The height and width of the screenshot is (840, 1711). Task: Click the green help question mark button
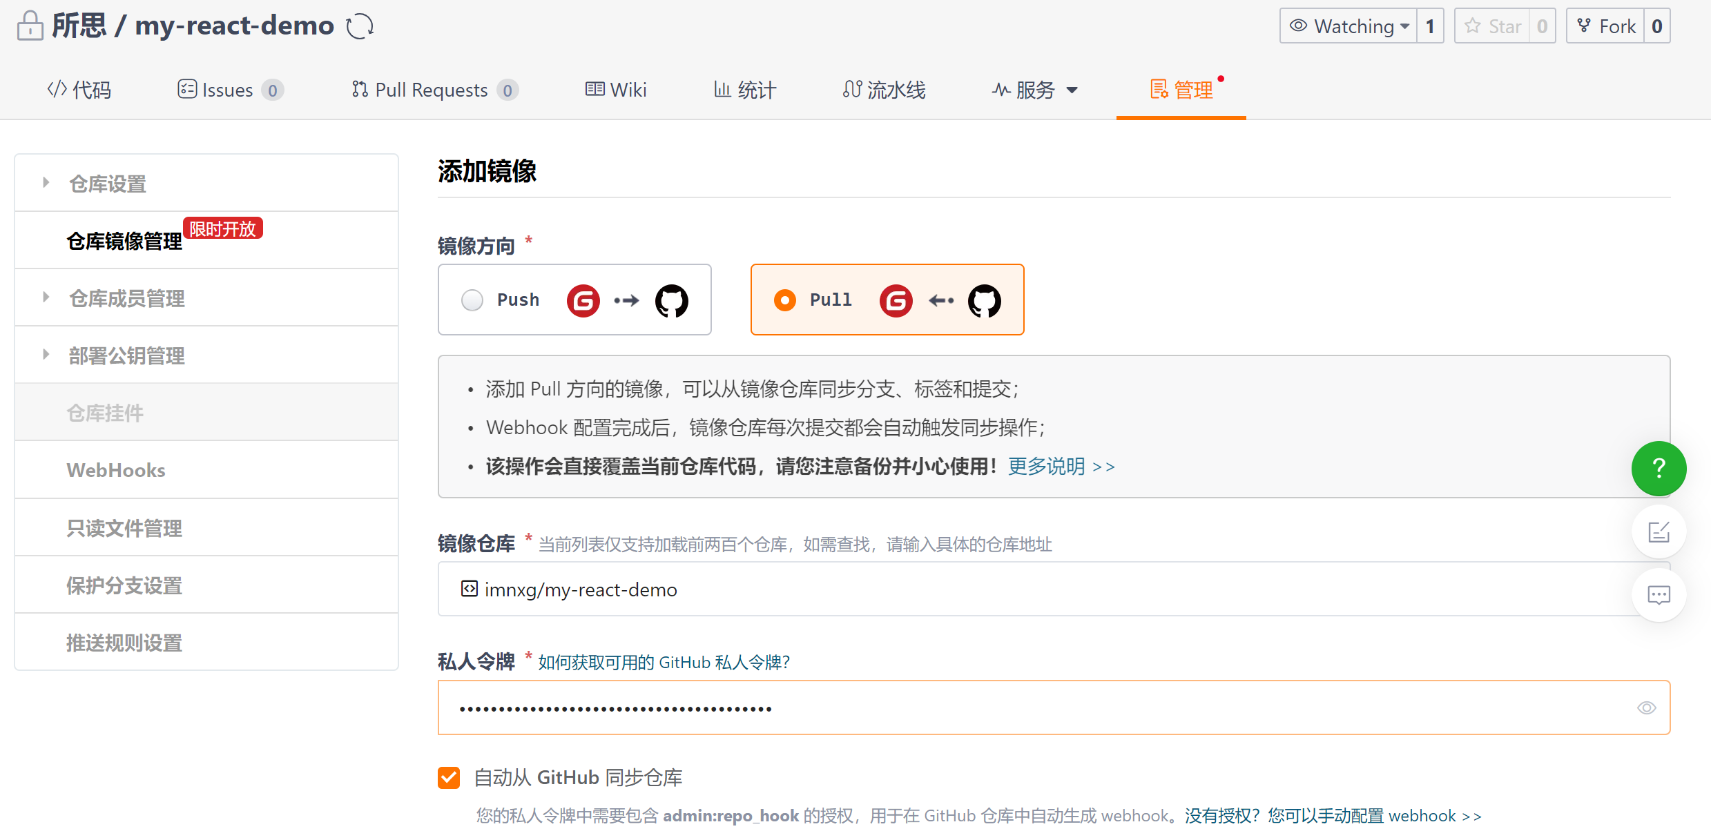click(1659, 469)
